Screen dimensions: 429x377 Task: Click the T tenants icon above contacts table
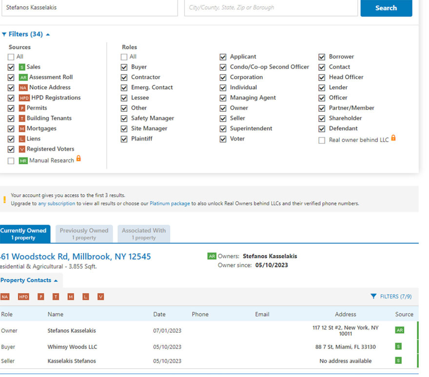[56, 297]
